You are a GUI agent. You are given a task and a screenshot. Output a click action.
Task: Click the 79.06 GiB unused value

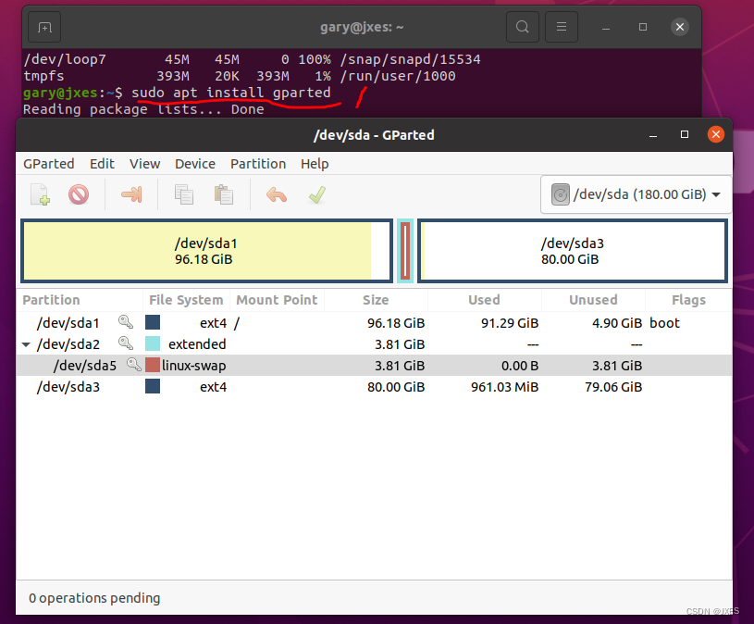point(613,387)
